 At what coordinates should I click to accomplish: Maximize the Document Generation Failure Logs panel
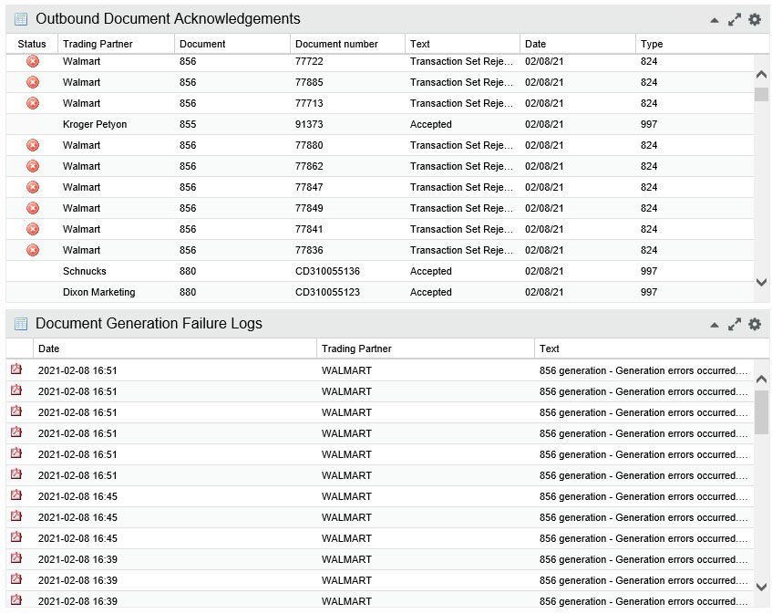point(734,324)
